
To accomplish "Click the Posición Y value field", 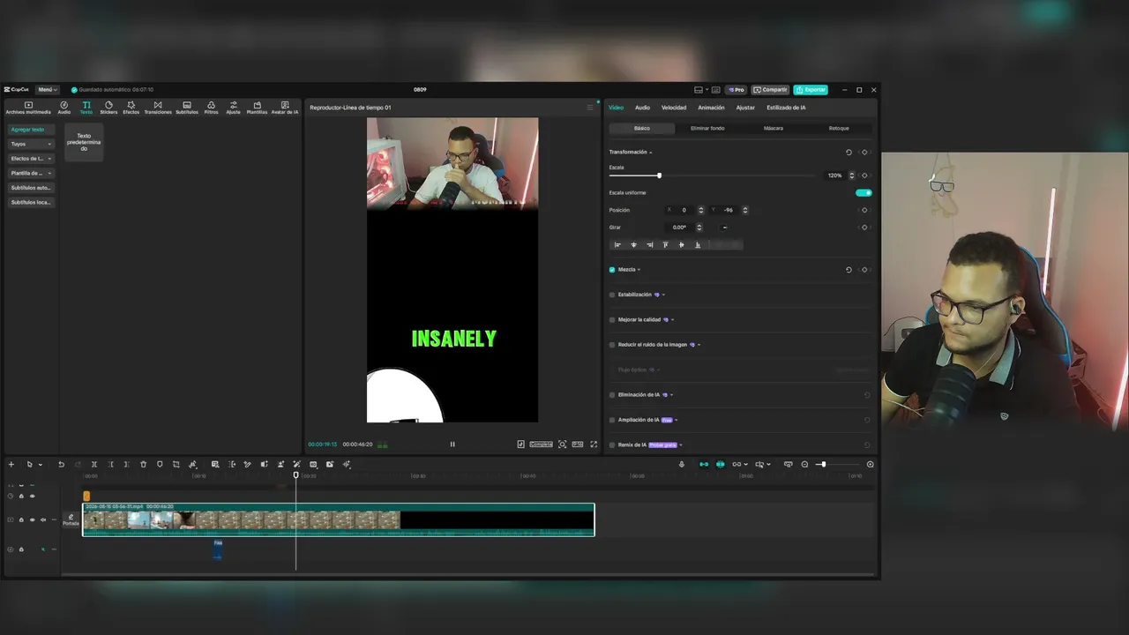I will [729, 210].
